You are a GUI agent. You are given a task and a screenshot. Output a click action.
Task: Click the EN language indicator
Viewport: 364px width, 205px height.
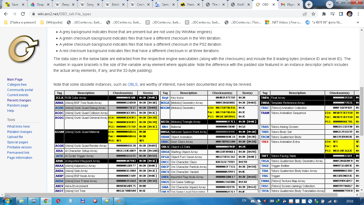(244, 200)
